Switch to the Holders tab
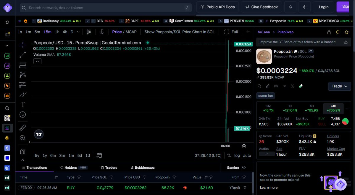355x195 pixels. coord(74,167)
